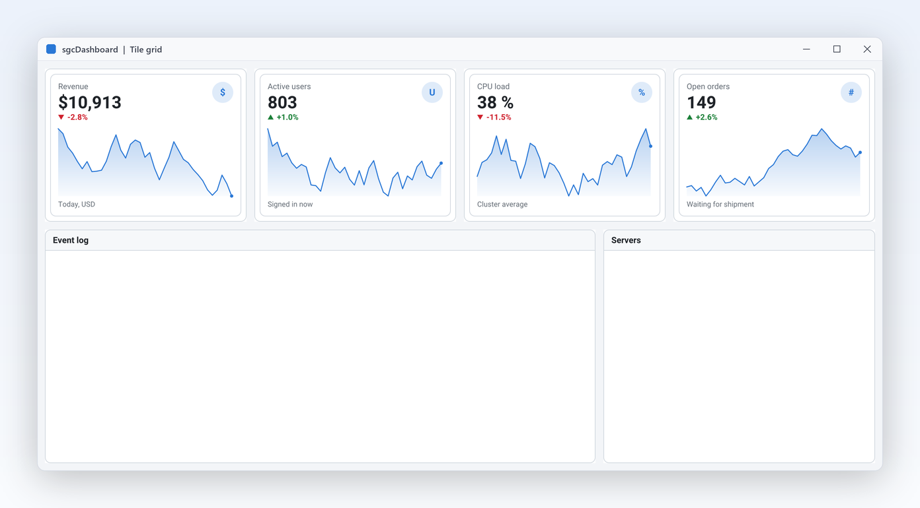Click the Active users tile title
Image resolution: width=920 pixels, height=508 pixels.
point(289,86)
